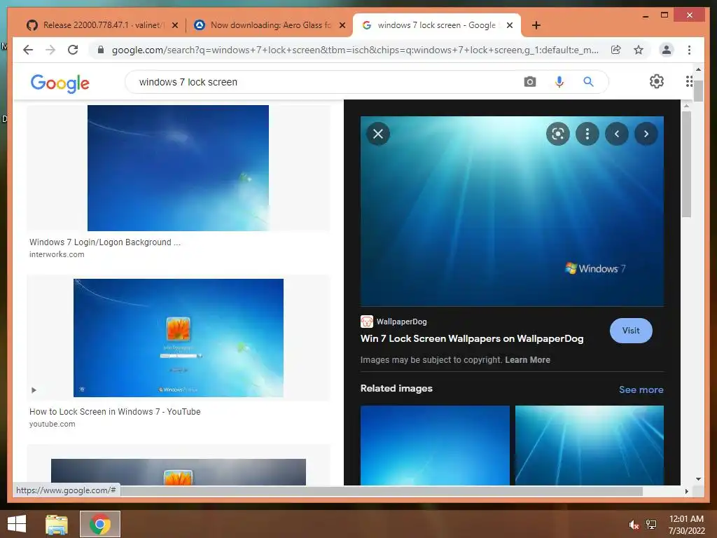This screenshot has width=717, height=538.
Task: Click Windows 7 Login/Logon Background caption
Action: [105, 242]
